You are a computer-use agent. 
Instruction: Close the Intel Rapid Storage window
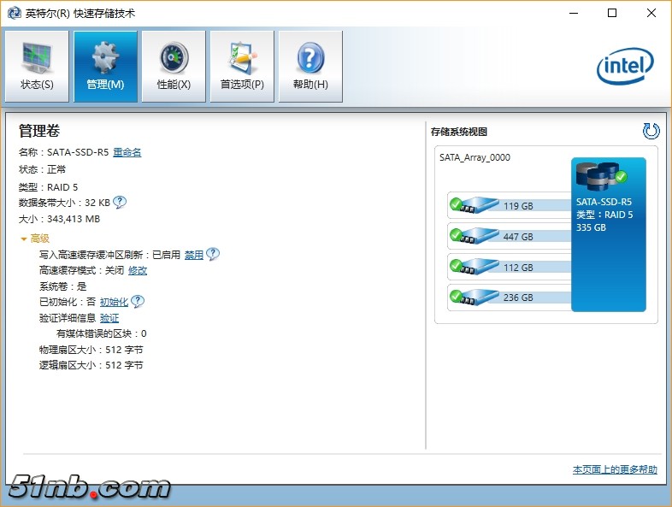click(651, 14)
